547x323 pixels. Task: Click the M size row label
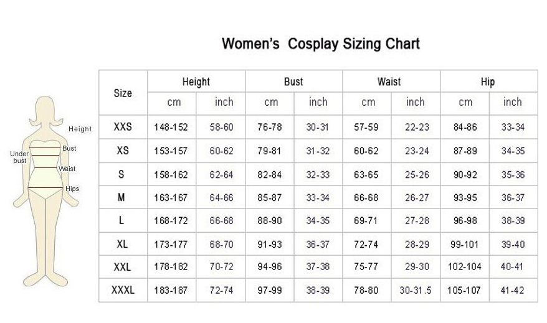(122, 197)
